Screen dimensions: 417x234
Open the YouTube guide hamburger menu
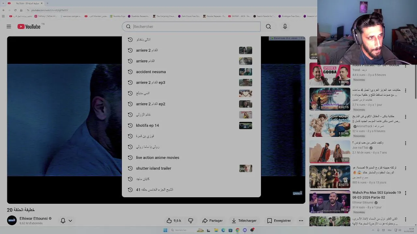(9, 27)
